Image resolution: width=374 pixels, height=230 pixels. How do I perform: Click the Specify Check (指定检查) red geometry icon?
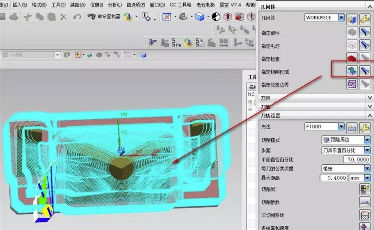click(x=351, y=58)
